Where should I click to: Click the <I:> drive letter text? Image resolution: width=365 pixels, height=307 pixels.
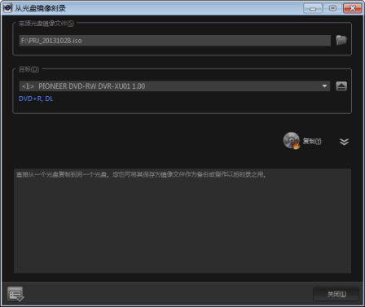[x=28, y=86]
